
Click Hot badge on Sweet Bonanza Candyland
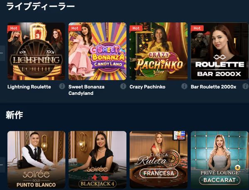75,28
